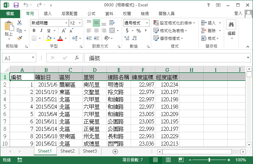Open the 編輯 editing group button
Image resolution: width=253 pixels, height=164 pixels.
[231, 30]
